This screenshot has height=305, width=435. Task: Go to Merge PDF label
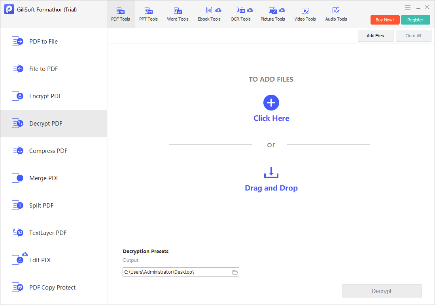pyautogui.click(x=44, y=178)
